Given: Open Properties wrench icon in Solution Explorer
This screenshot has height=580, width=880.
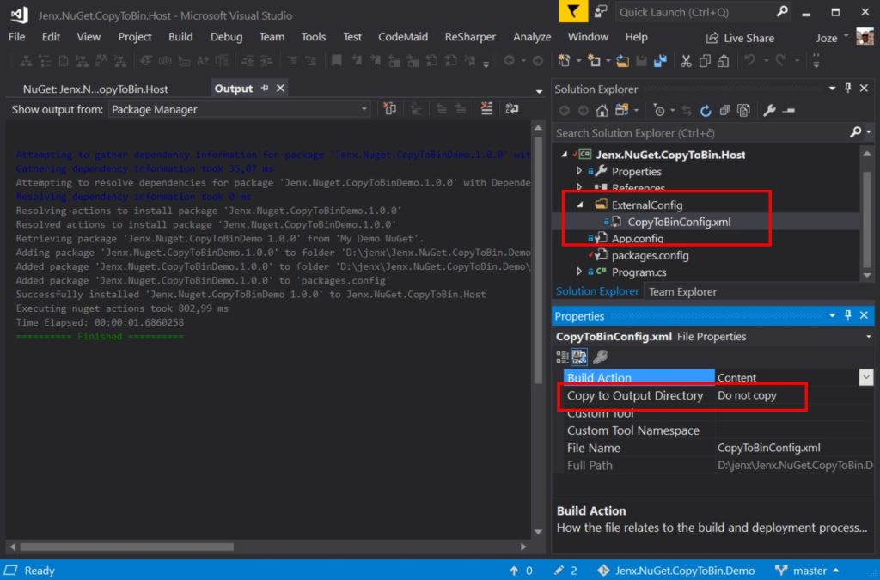Looking at the screenshot, I should pyautogui.click(x=769, y=111).
